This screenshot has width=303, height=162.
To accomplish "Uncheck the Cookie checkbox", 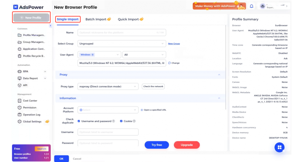I will tap(121, 121).
